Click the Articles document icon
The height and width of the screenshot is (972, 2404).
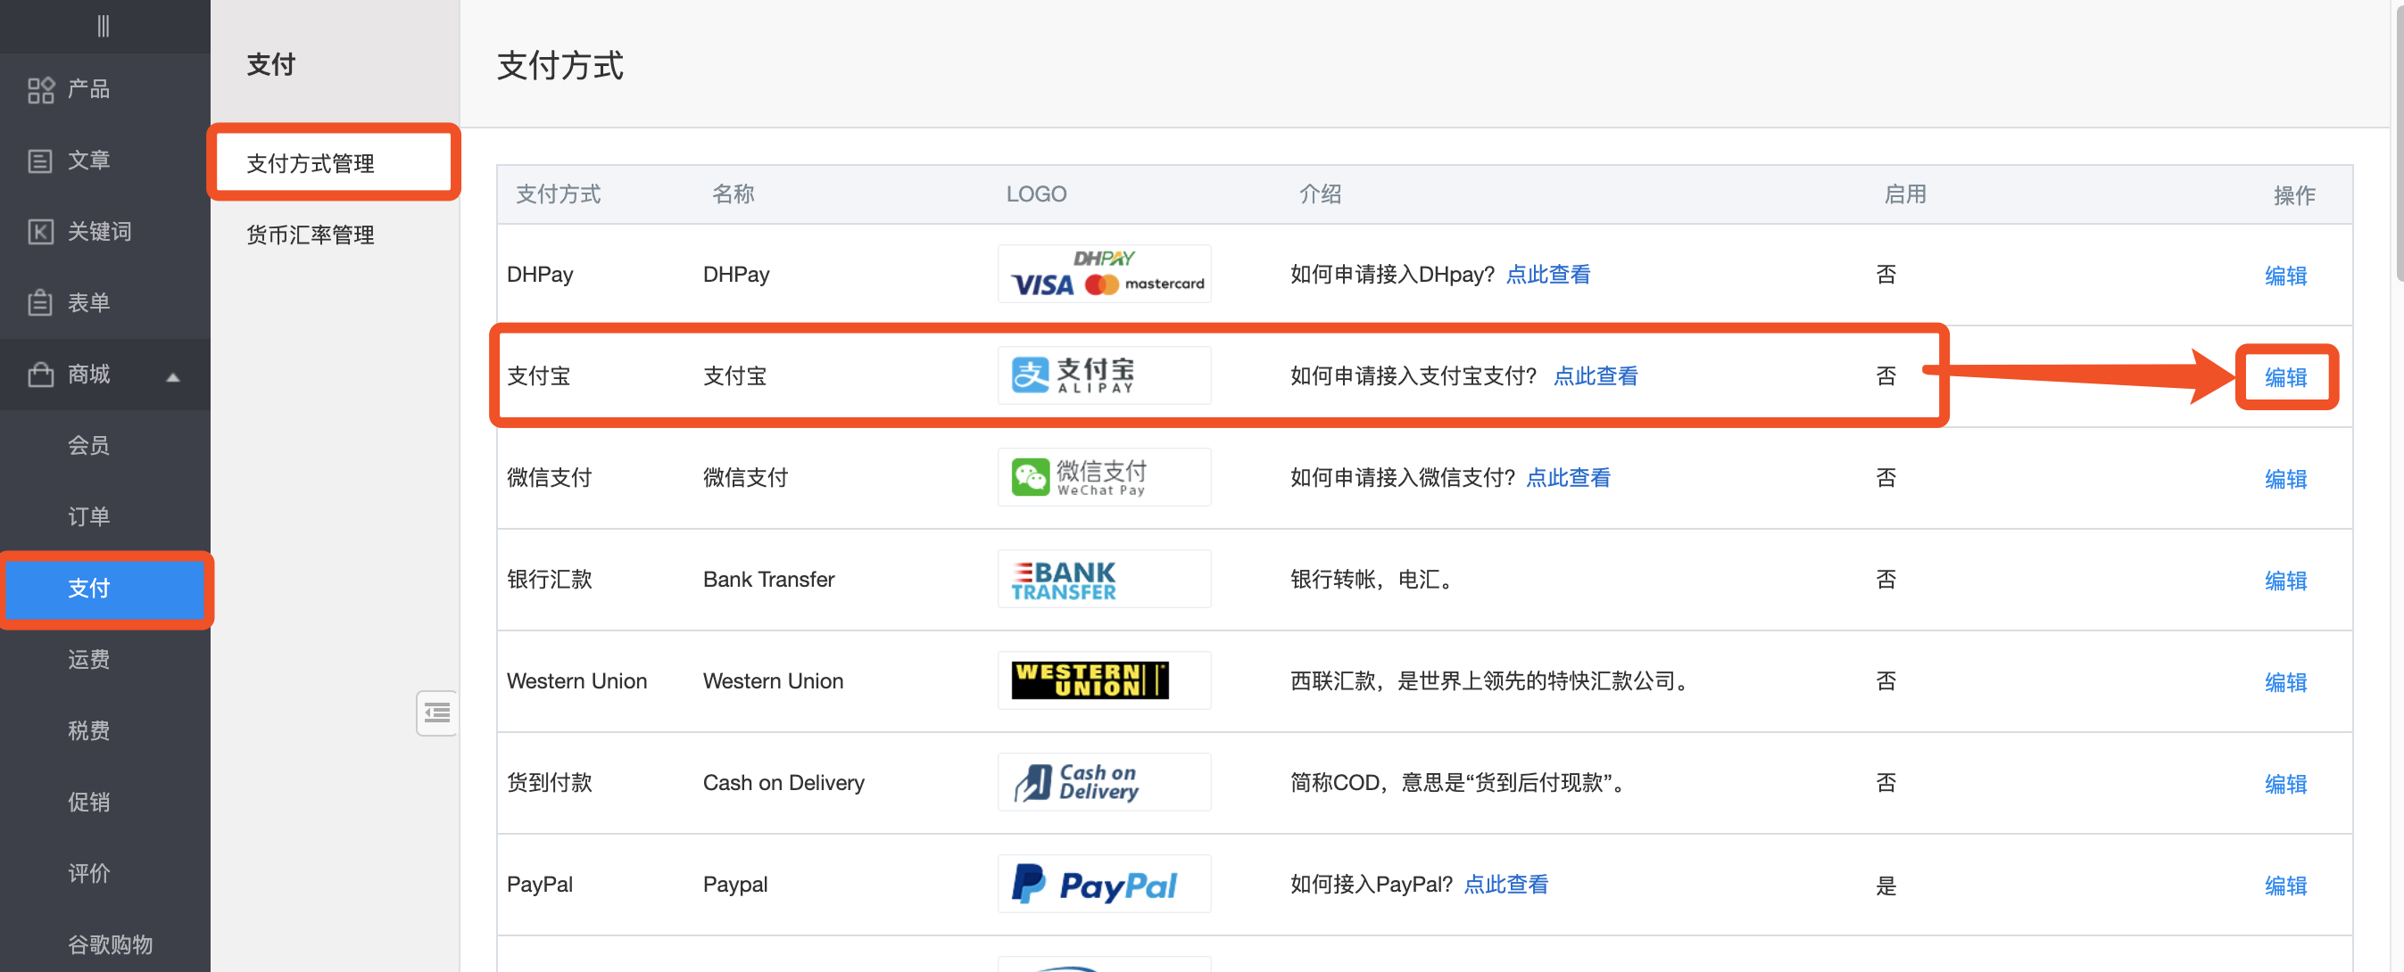click(x=40, y=161)
